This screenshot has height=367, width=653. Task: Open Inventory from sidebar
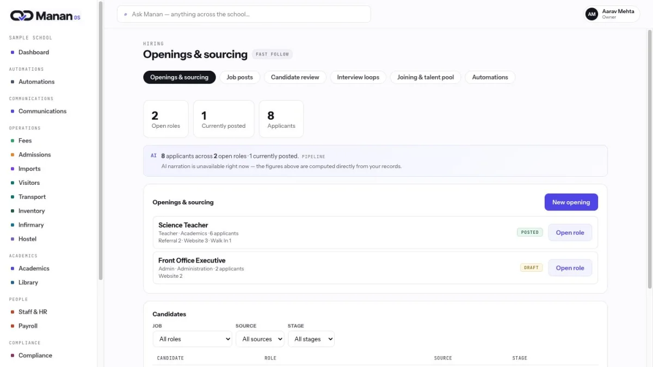[x=32, y=211]
